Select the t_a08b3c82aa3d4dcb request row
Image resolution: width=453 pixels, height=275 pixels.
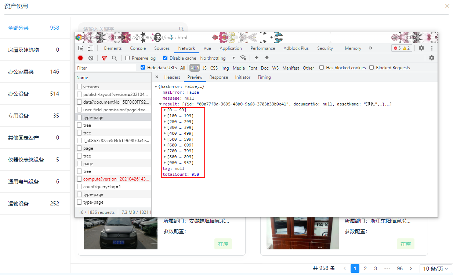[x=113, y=140]
